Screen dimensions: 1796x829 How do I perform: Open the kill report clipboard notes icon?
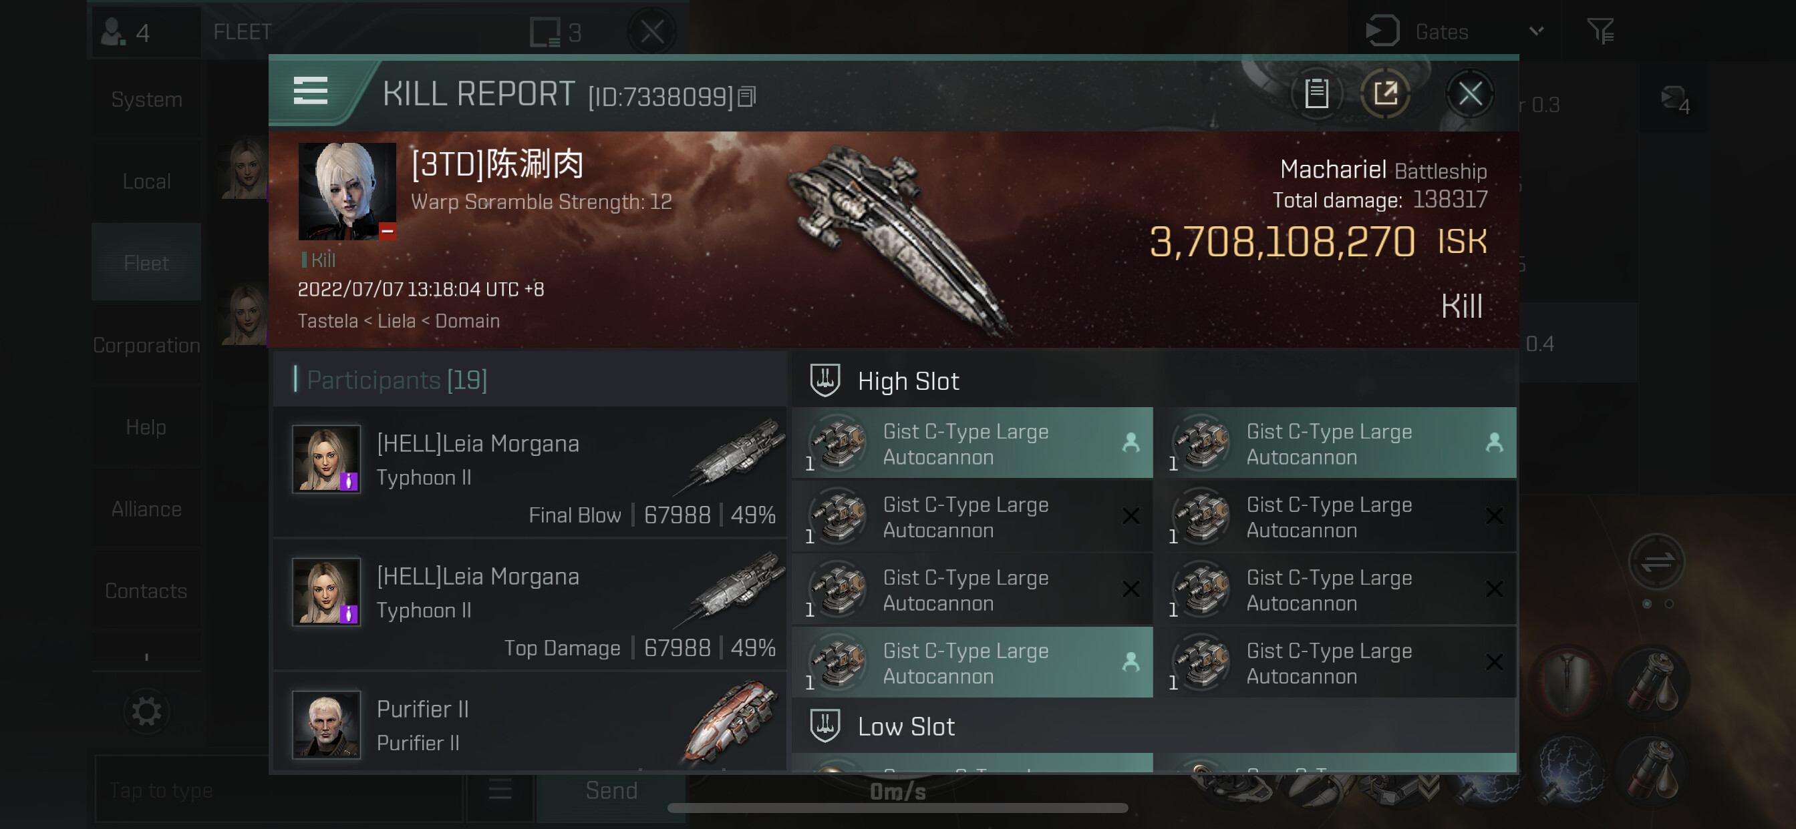(1316, 93)
